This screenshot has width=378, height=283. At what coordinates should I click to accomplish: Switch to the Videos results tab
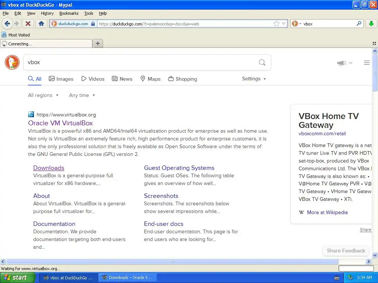point(93,79)
